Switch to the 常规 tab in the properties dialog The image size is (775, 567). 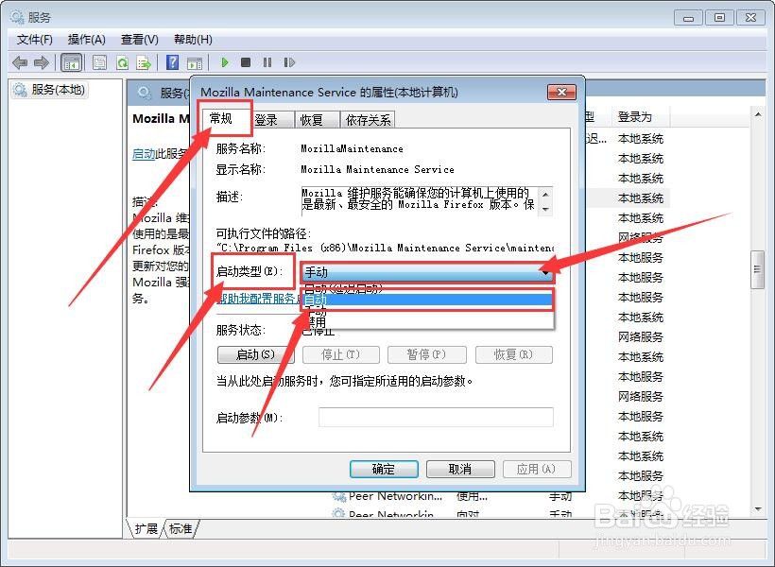pos(221,119)
